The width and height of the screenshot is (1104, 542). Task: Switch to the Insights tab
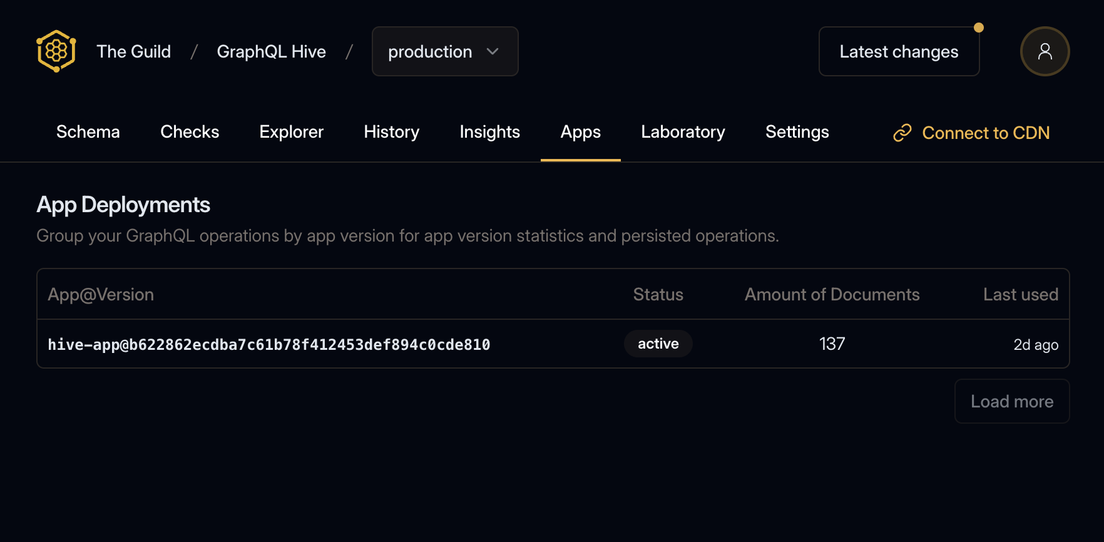[489, 132]
